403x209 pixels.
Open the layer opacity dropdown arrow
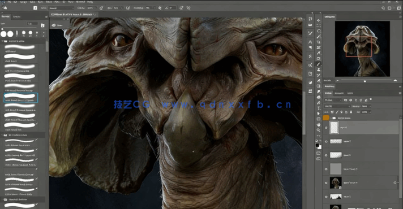[370, 106]
